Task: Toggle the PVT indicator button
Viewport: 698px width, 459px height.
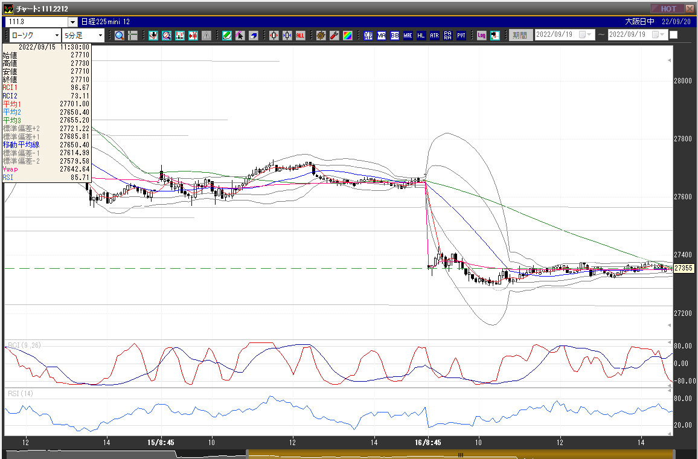Action: pyautogui.click(x=461, y=36)
